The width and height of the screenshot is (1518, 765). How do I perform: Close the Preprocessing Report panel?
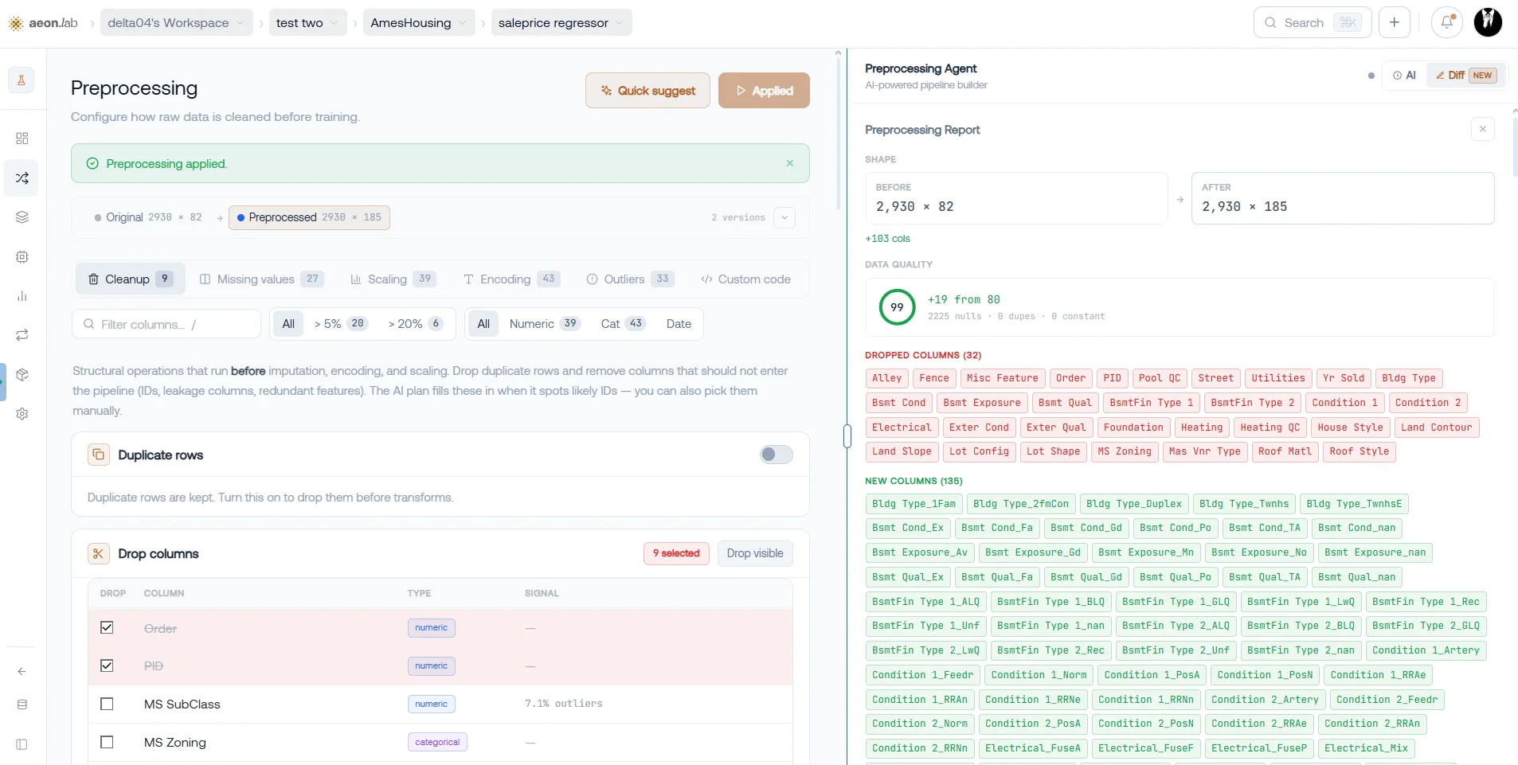pyautogui.click(x=1483, y=129)
